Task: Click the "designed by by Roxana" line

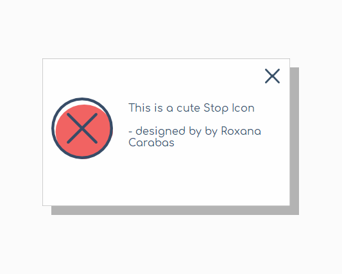Action: [195, 132]
